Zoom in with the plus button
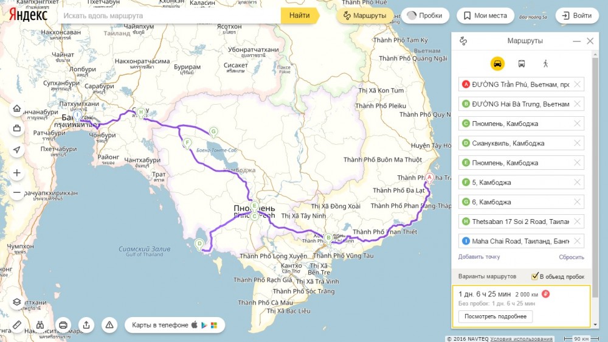The width and height of the screenshot is (608, 342). pos(16,173)
